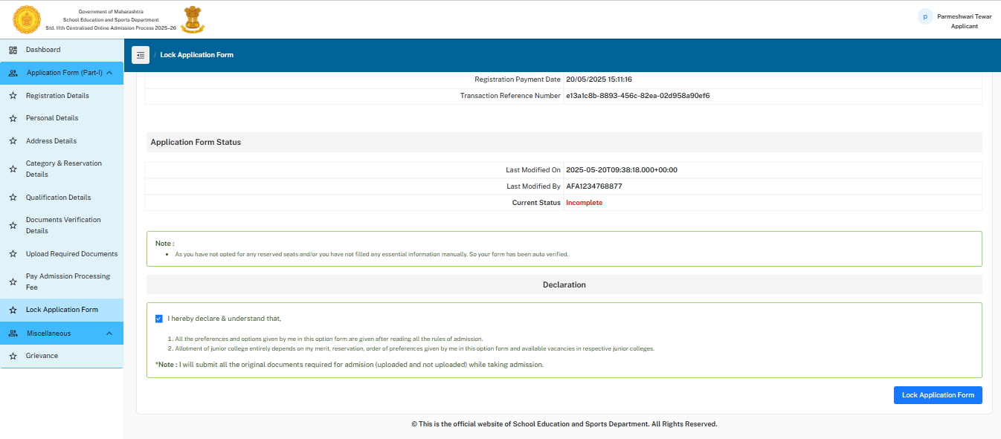This screenshot has height=439, width=1001.
Task: Open Registration Details in sidebar
Action: [57, 96]
